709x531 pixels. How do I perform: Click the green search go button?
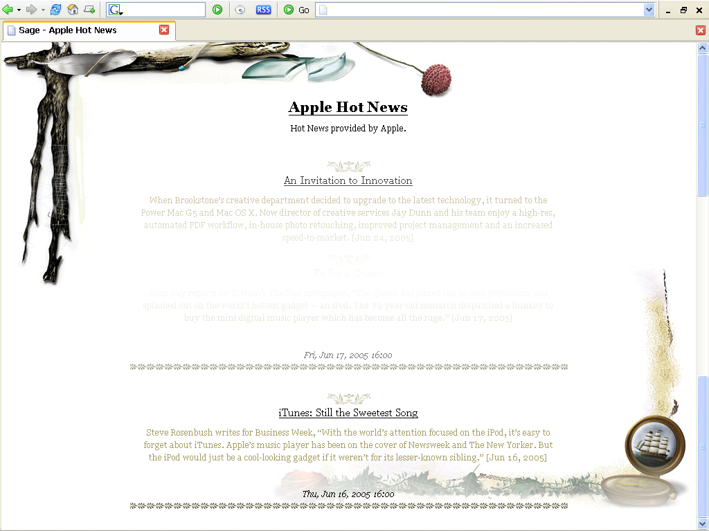(x=217, y=10)
